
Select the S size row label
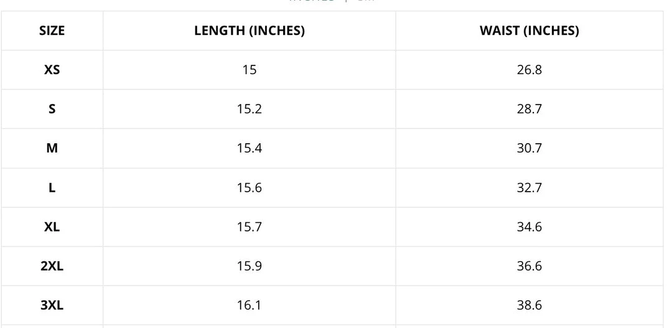[x=52, y=109]
